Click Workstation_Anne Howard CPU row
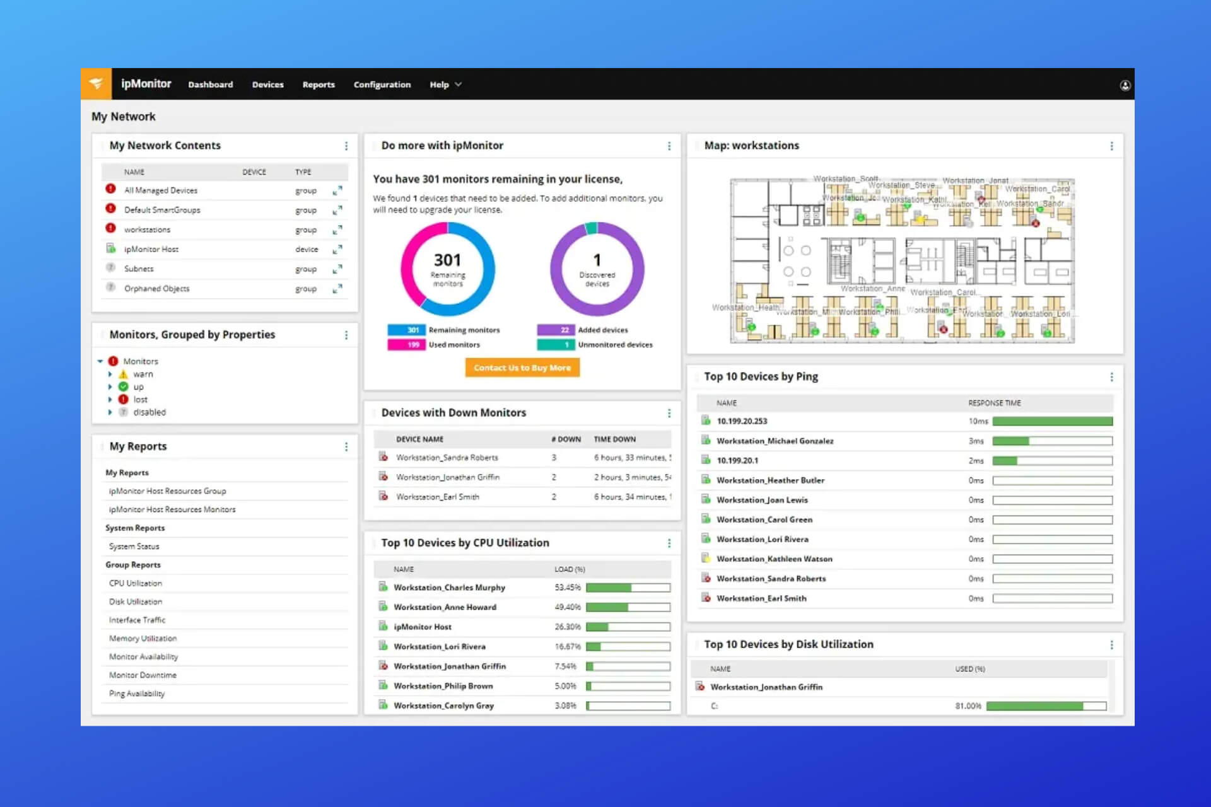Viewport: 1211px width, 807px height. pyautogui.click(x=522, y=607)
